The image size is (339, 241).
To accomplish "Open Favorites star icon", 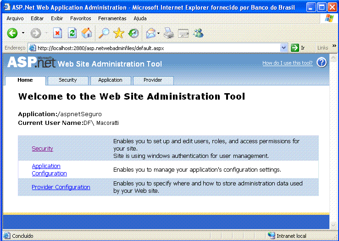I will coord(119,33).
